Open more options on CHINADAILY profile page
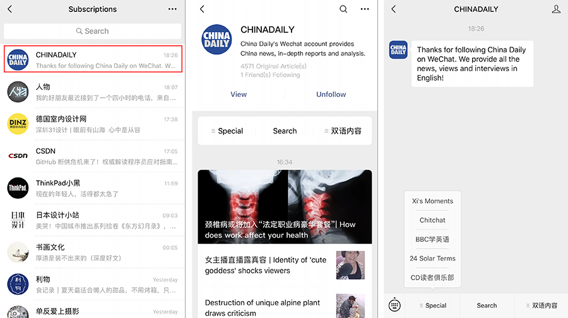 [365, 9]
